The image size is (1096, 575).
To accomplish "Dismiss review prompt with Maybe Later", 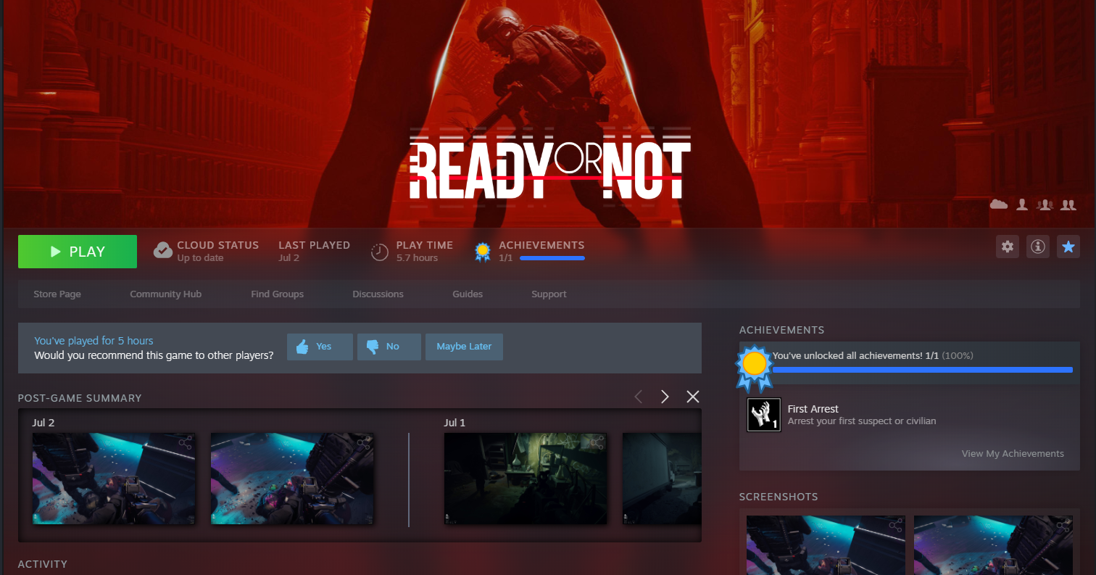I will pos(464,347).
